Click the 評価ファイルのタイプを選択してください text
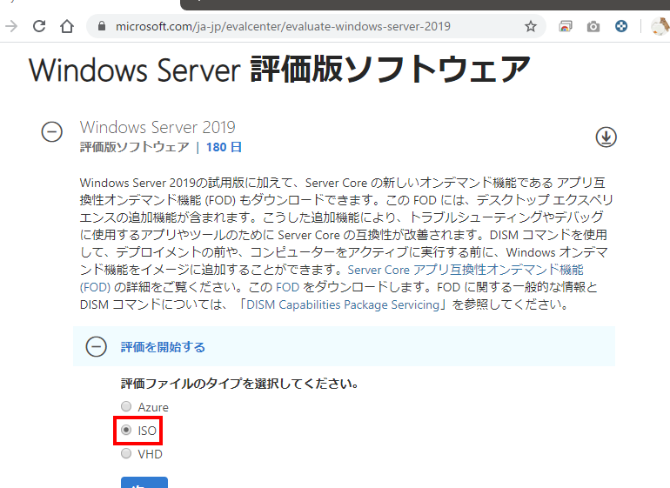Screen dimensions: 670x488 point(239,384)
